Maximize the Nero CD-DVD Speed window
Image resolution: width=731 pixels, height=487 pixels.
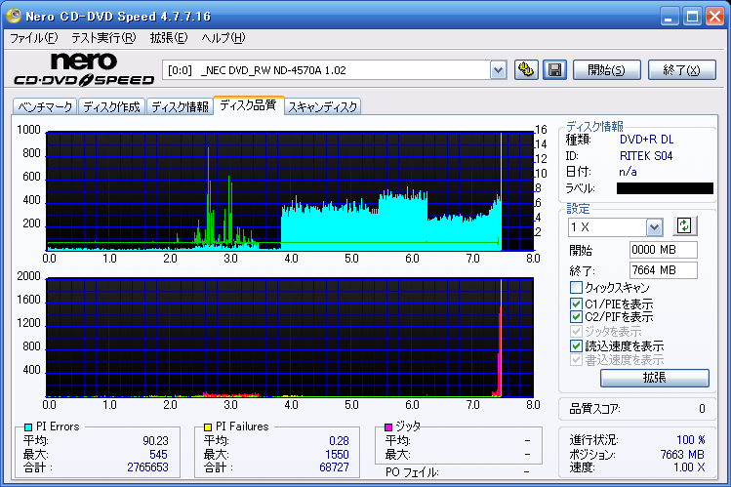[x=692, y=18]
